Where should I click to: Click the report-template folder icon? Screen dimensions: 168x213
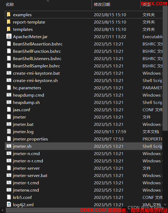click(9, 22)
